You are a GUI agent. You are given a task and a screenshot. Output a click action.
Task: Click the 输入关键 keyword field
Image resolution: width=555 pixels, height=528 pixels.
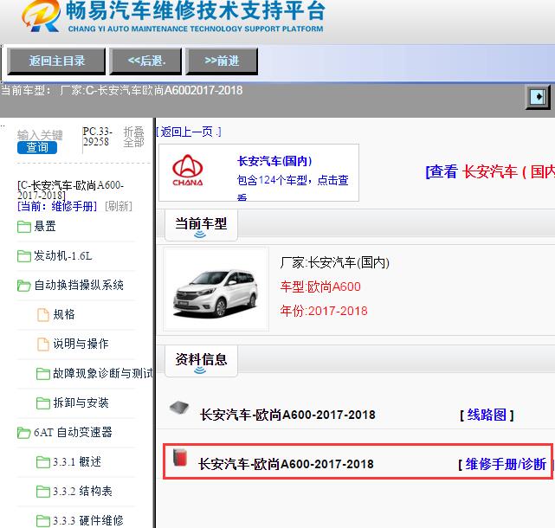coord(40,135)
